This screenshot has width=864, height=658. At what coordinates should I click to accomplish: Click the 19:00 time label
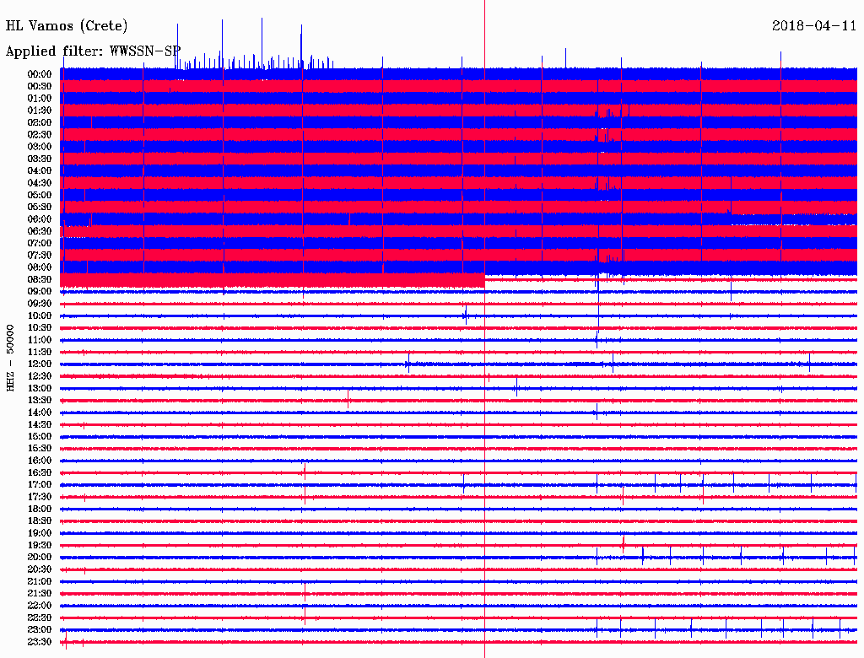[x=40, y=533]
